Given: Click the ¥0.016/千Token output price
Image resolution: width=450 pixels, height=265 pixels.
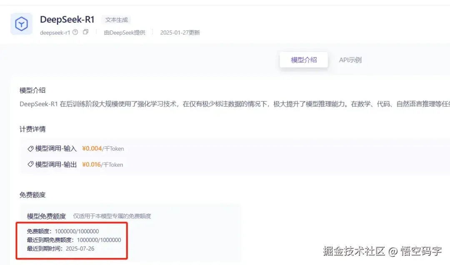Looking at the screenshot, I should pos(102,164).
